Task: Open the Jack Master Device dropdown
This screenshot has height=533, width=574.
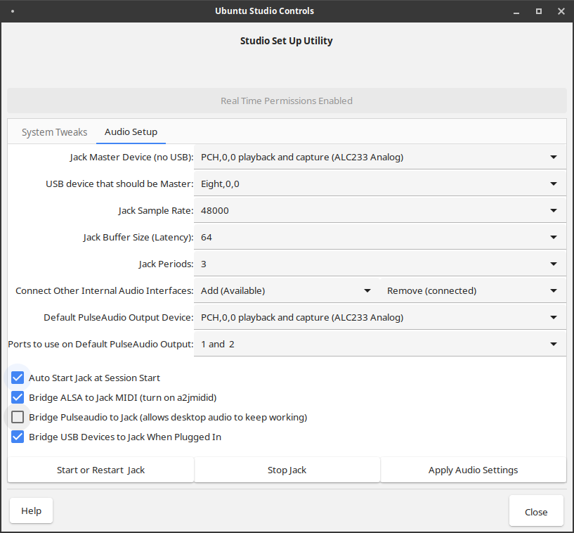Action: pos(379,157)
